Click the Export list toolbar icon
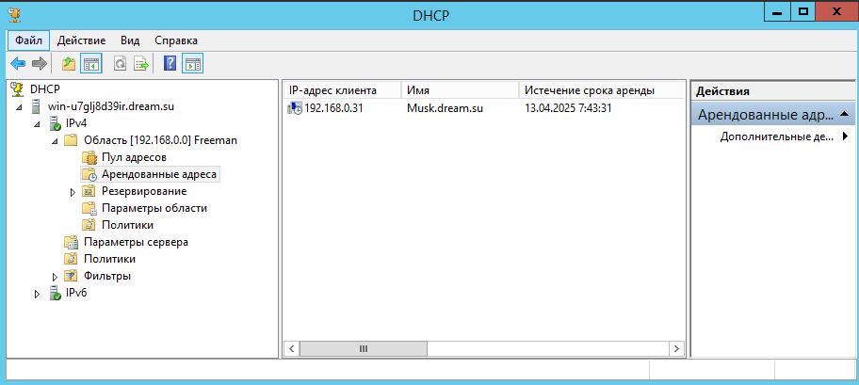Screen dimensions: 859x385 click(x=141, y=64)
